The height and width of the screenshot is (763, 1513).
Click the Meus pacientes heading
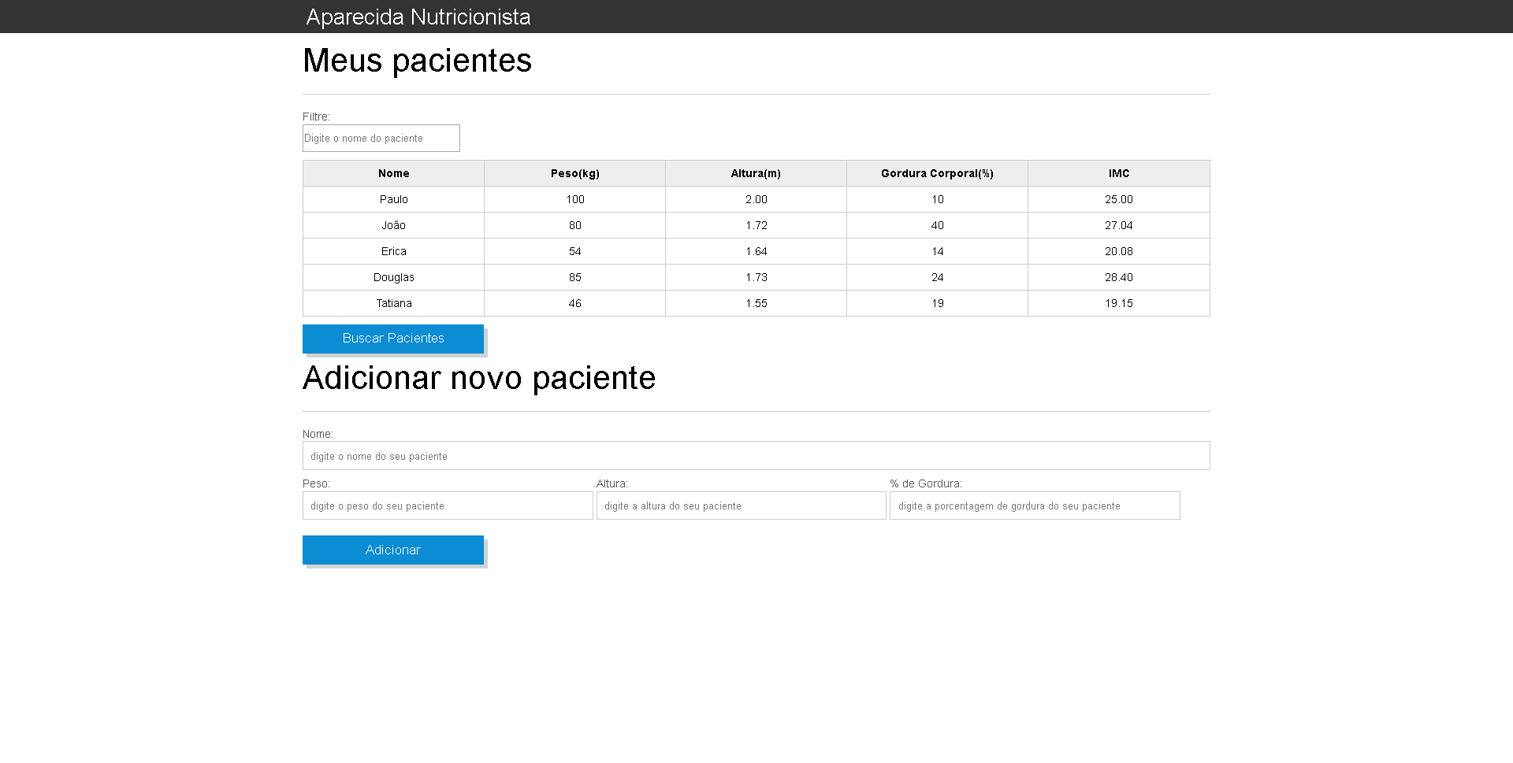417,61
